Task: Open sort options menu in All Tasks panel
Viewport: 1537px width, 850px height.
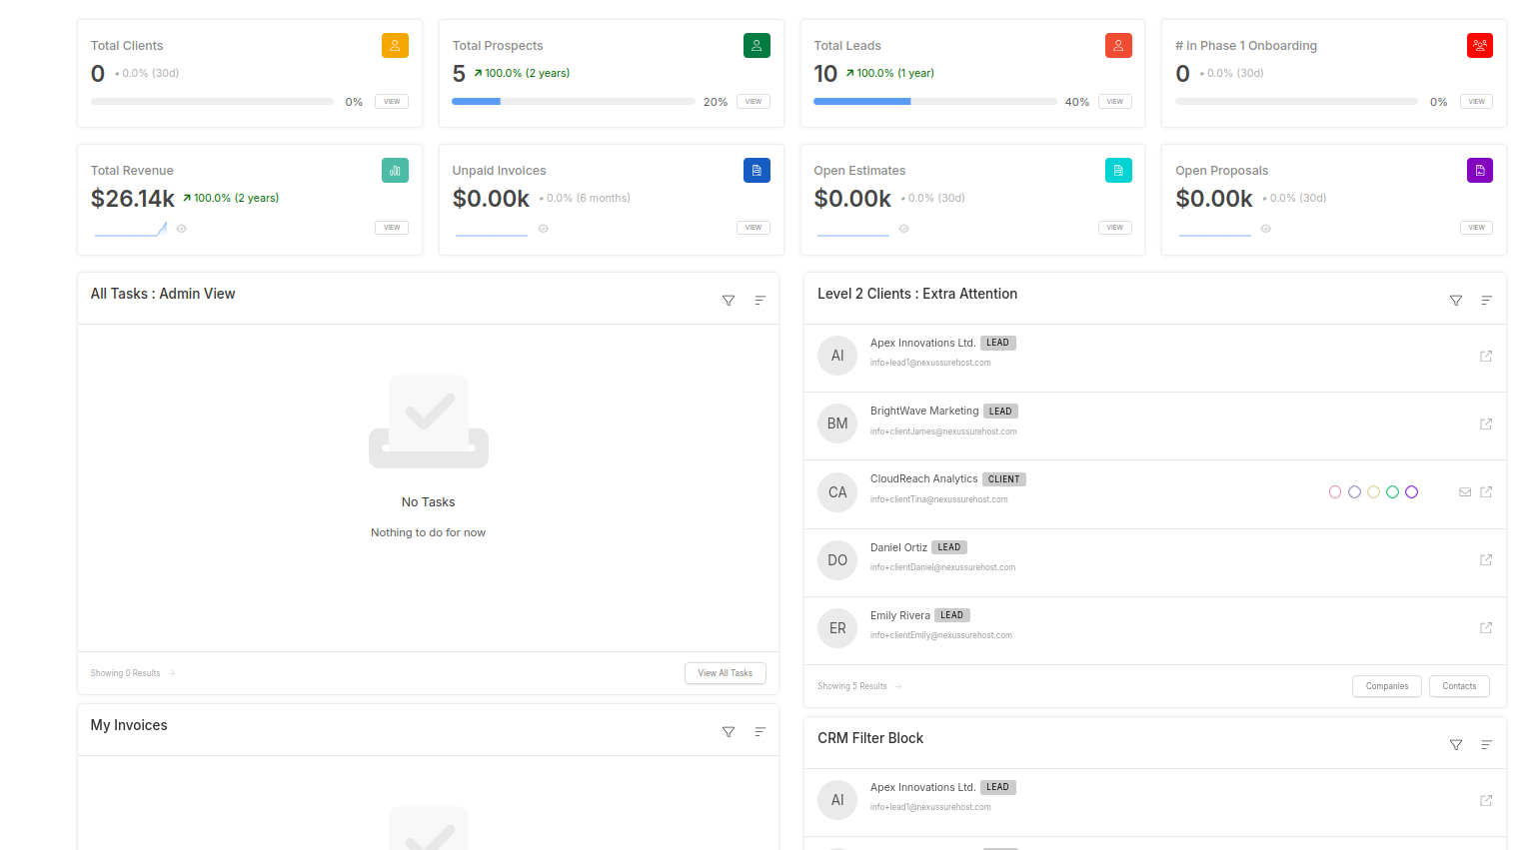Action: click(x=760, y=301)
